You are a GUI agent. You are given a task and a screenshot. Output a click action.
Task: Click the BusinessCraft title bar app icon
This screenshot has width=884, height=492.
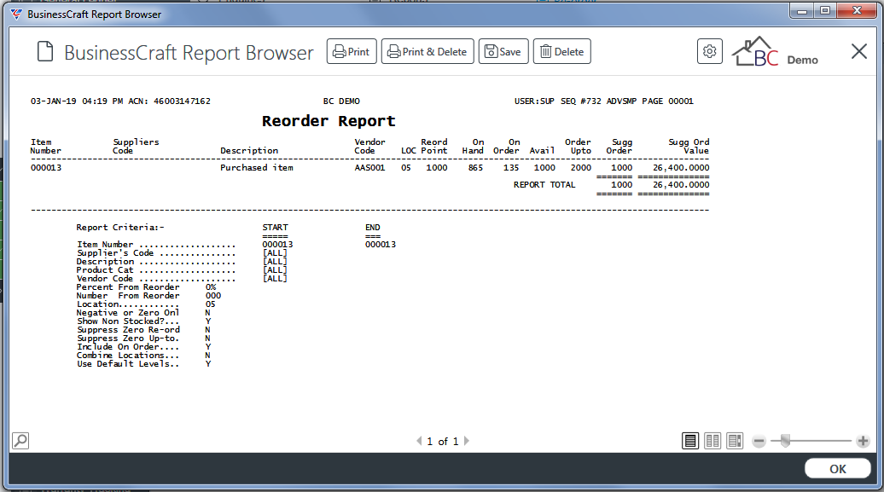pos(16,14)
